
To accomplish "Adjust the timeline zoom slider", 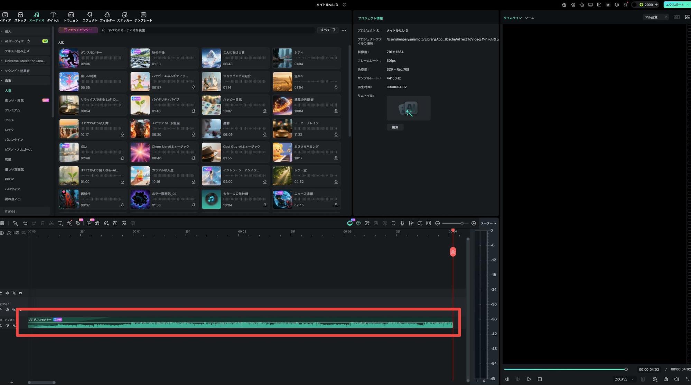I will [463, 223].
